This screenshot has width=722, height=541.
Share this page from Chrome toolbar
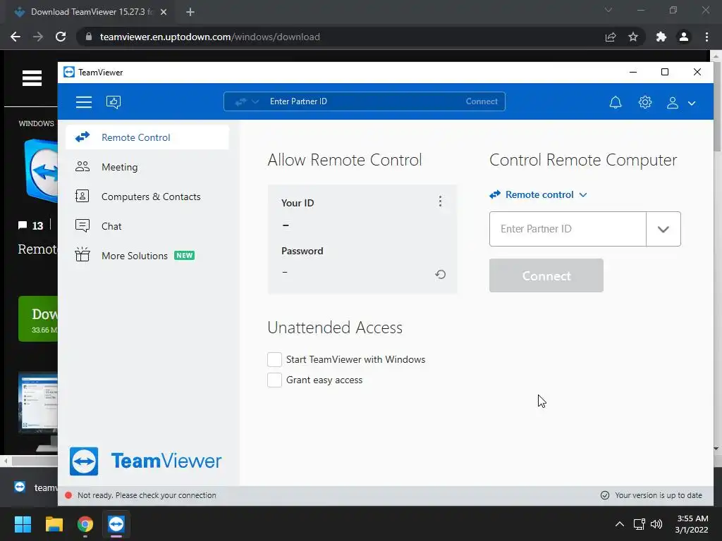(x=611, y=37)
